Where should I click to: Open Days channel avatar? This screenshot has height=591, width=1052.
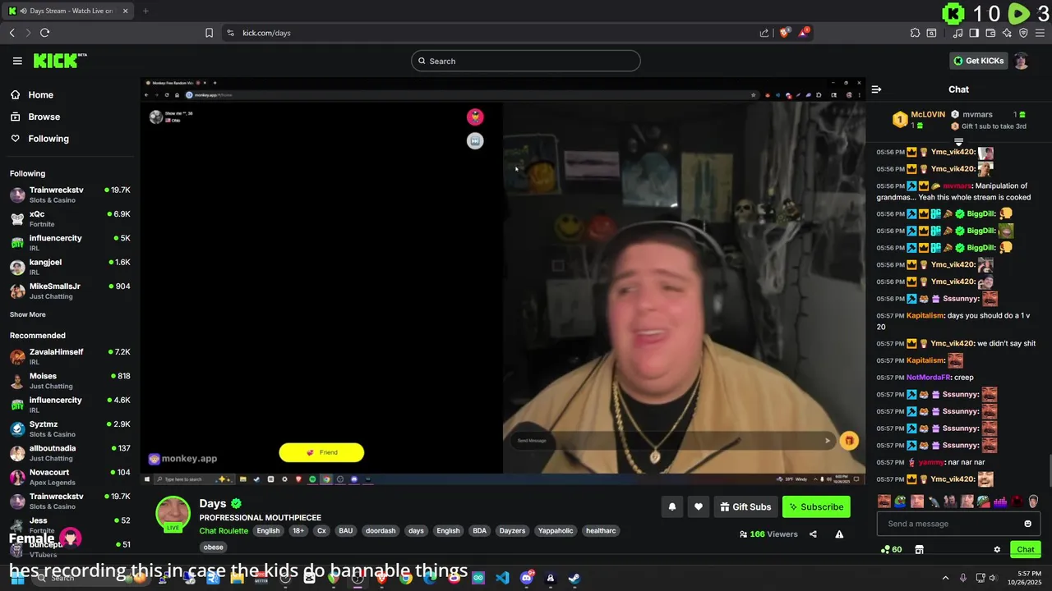coord(173,513)
